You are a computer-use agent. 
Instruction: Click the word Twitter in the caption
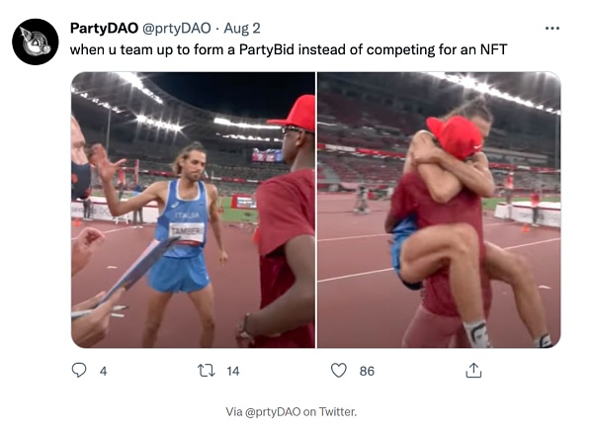click(334, 411)
